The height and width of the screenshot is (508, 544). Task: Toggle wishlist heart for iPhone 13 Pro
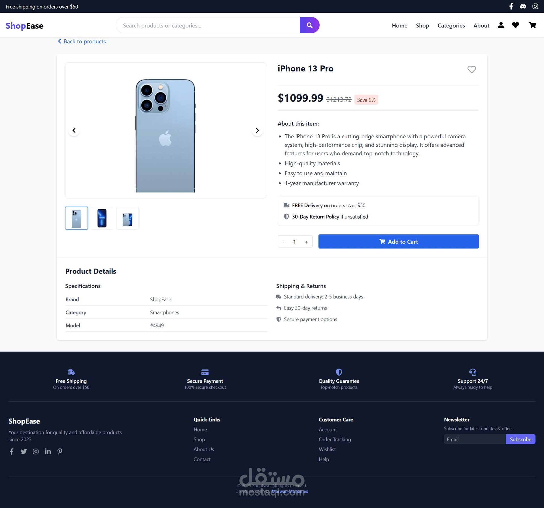click(x=472, y=69)
